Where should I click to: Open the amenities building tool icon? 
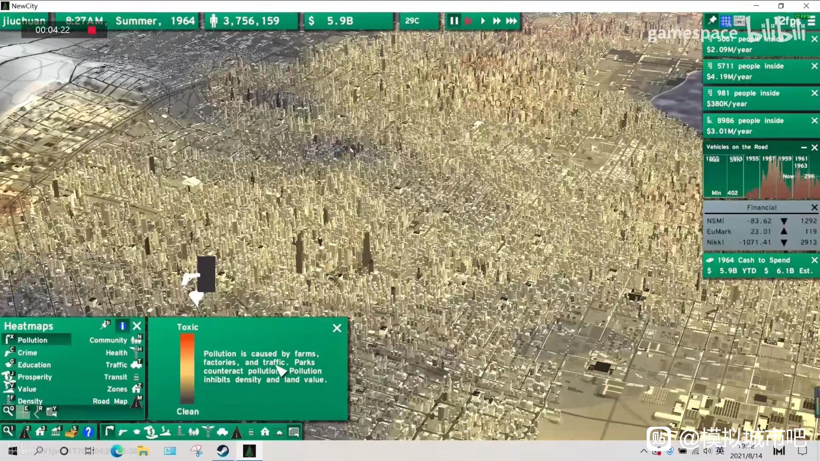pos(56,431)
